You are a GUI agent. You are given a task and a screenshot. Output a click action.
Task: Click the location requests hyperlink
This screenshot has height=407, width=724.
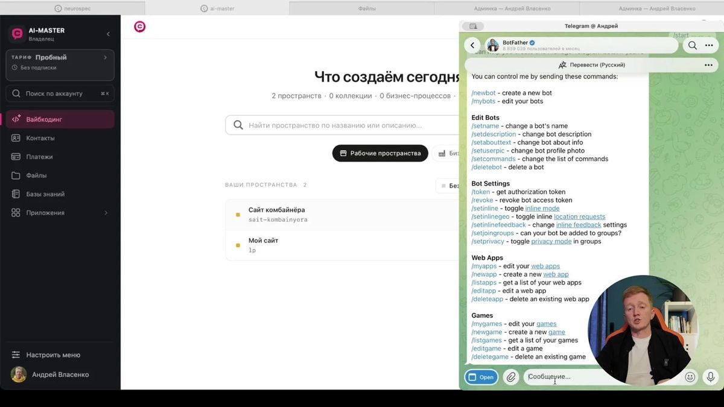pyautogui.click(x=580, y=216)
